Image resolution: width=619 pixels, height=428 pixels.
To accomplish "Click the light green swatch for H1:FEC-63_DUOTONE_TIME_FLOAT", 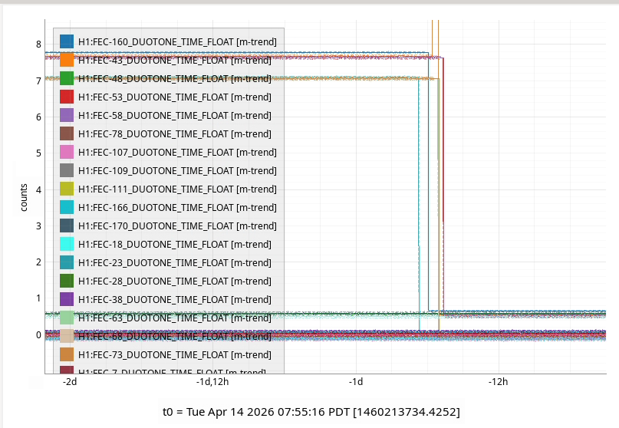I will (67, 318).
